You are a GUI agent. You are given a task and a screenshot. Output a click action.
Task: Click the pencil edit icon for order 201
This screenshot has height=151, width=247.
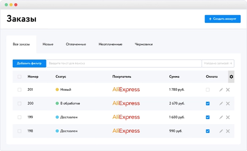(x=221, y=89)
